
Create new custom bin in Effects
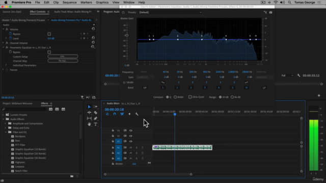click(72, 176)
